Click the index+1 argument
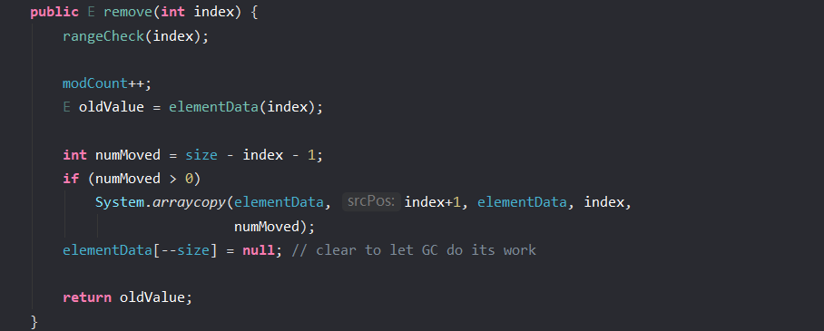Image resolution: width=824 pixels, height=331 pixels. point(433,201)
